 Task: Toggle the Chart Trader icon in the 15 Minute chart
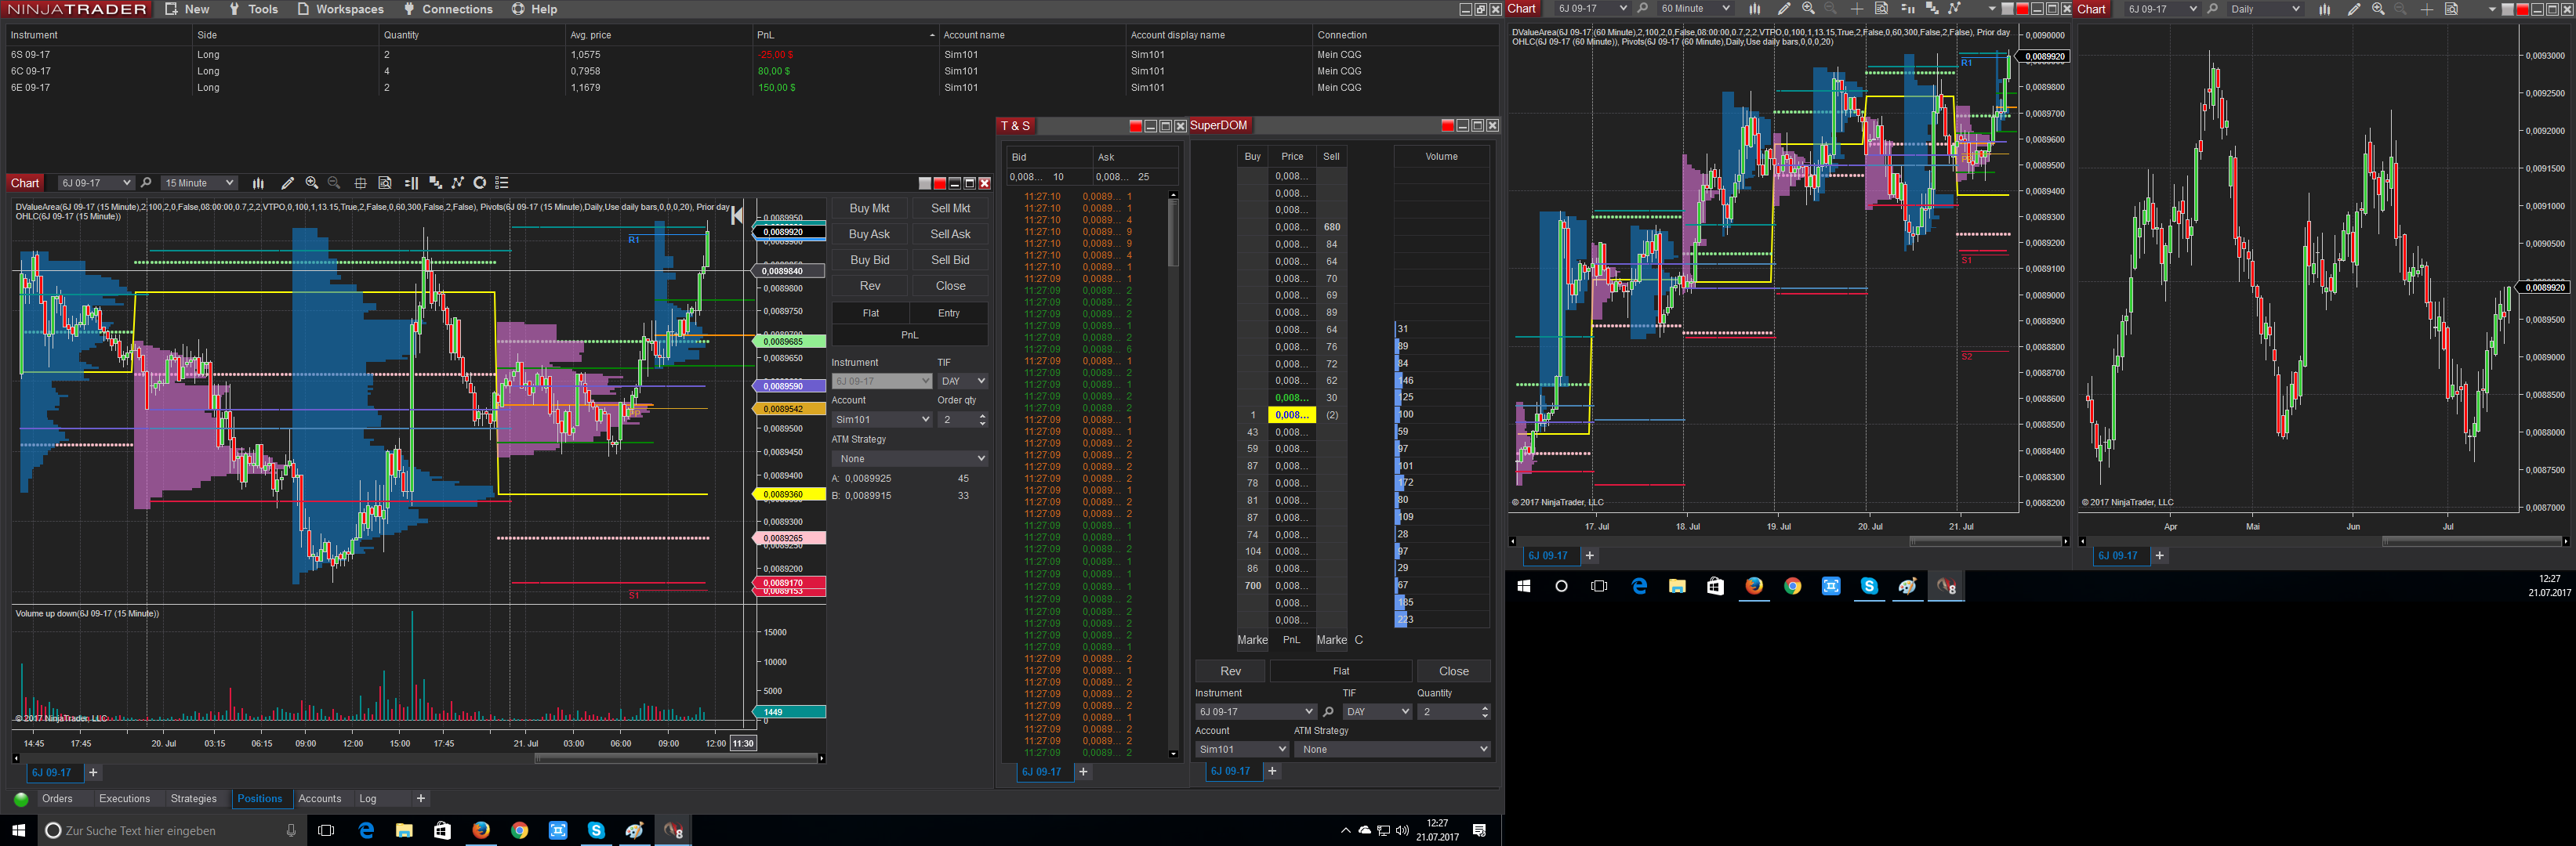(x=411, y=183)
